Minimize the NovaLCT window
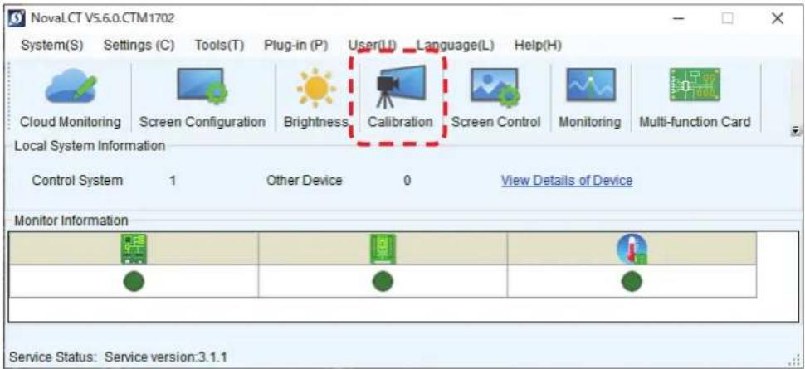The height and width of the screenshot is (369, 805). point(679,19)
